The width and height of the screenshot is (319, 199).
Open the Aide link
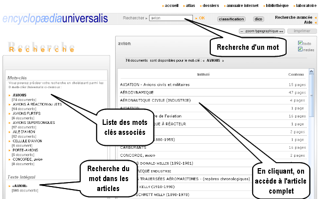point(308,22)
